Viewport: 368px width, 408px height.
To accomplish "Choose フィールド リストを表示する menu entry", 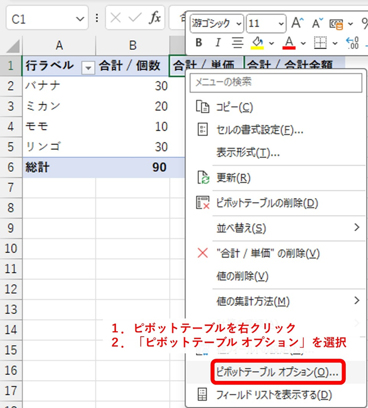I will click(x=274, y=395).
